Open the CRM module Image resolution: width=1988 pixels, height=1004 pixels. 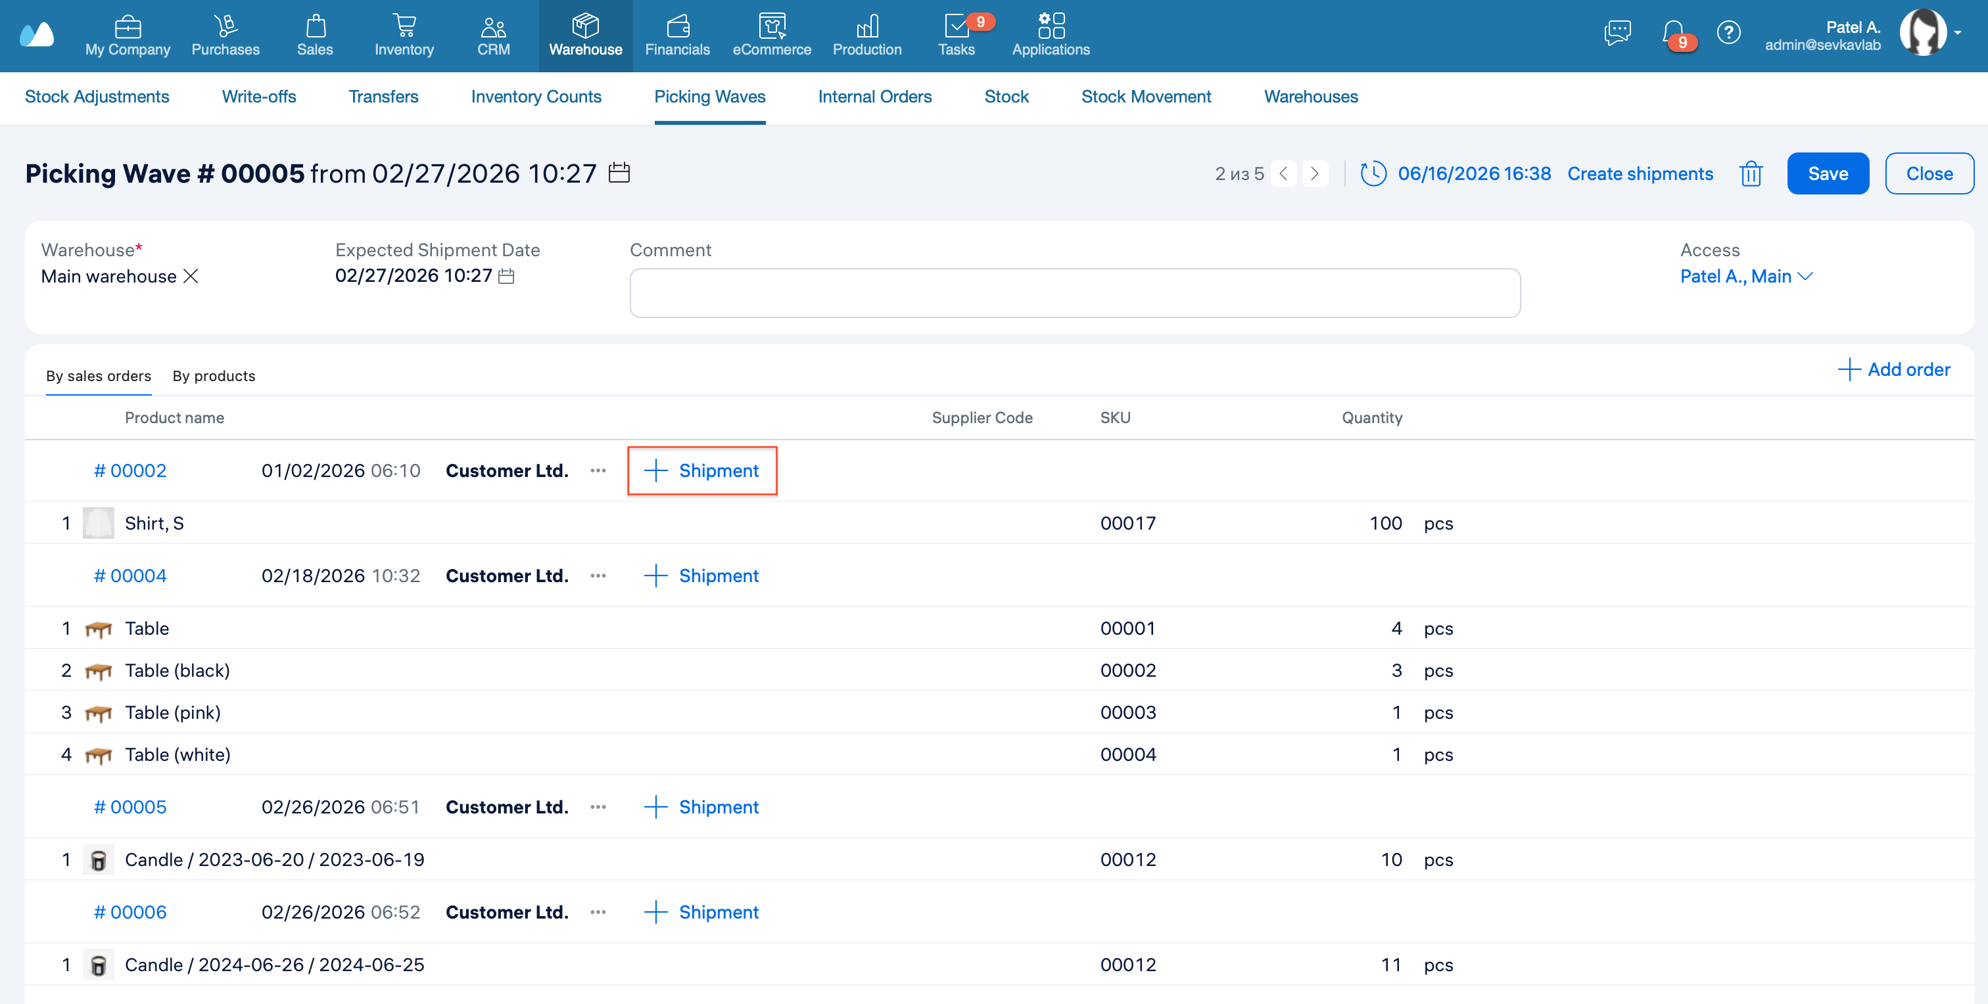(493, 36)
